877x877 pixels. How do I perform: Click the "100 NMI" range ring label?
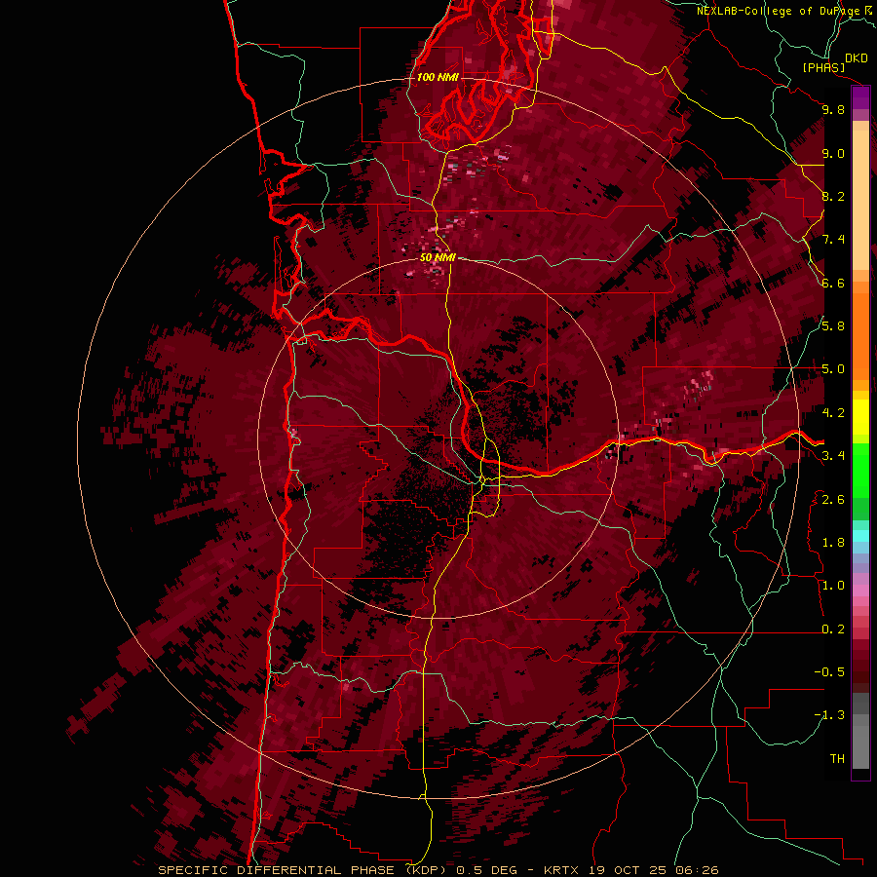point(438,77)
